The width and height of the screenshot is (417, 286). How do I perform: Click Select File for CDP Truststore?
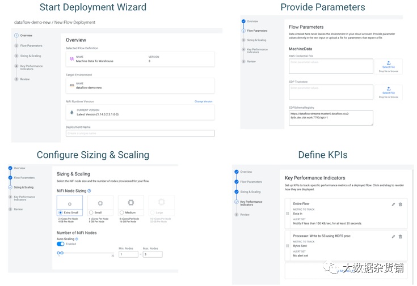pyautogui.click(x=389, y=93)
